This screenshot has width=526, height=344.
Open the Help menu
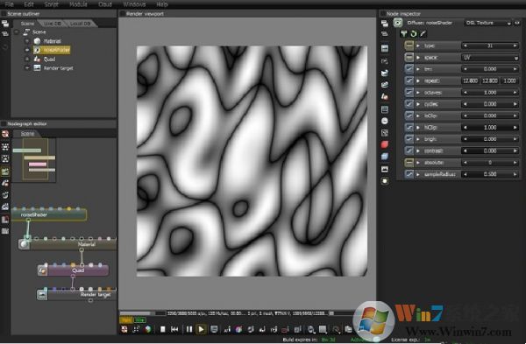click(162, 4)
